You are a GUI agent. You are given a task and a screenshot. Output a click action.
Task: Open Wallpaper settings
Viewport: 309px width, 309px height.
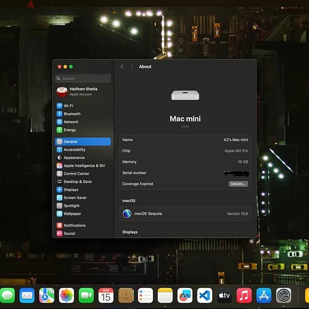83,213
